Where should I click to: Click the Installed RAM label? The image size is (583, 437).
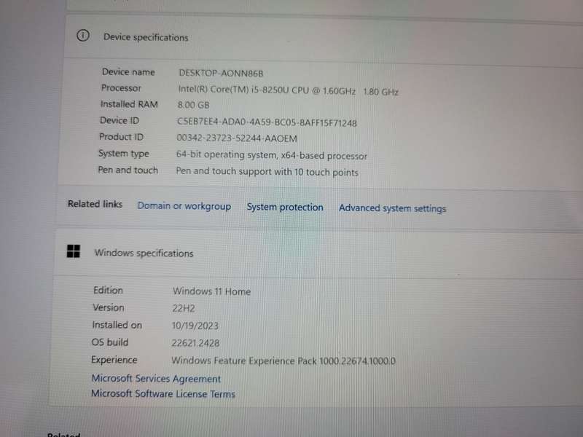click(x=129, y=104)
